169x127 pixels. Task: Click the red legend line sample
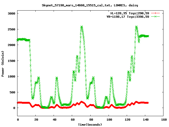(155, 13)
